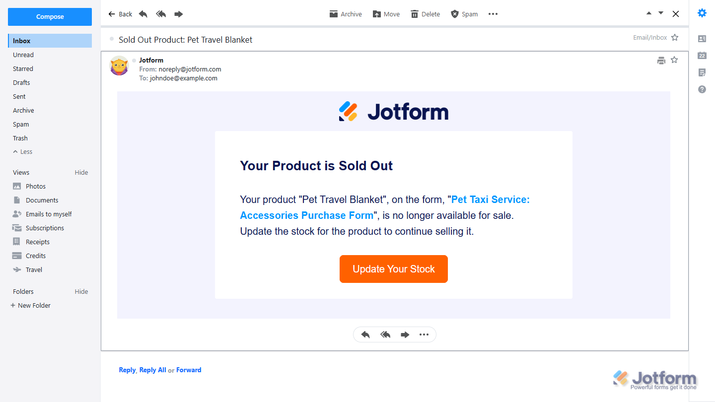This screenshot has width=715, height=402.
Task: Delete the current email
Action: pos(425,14)
